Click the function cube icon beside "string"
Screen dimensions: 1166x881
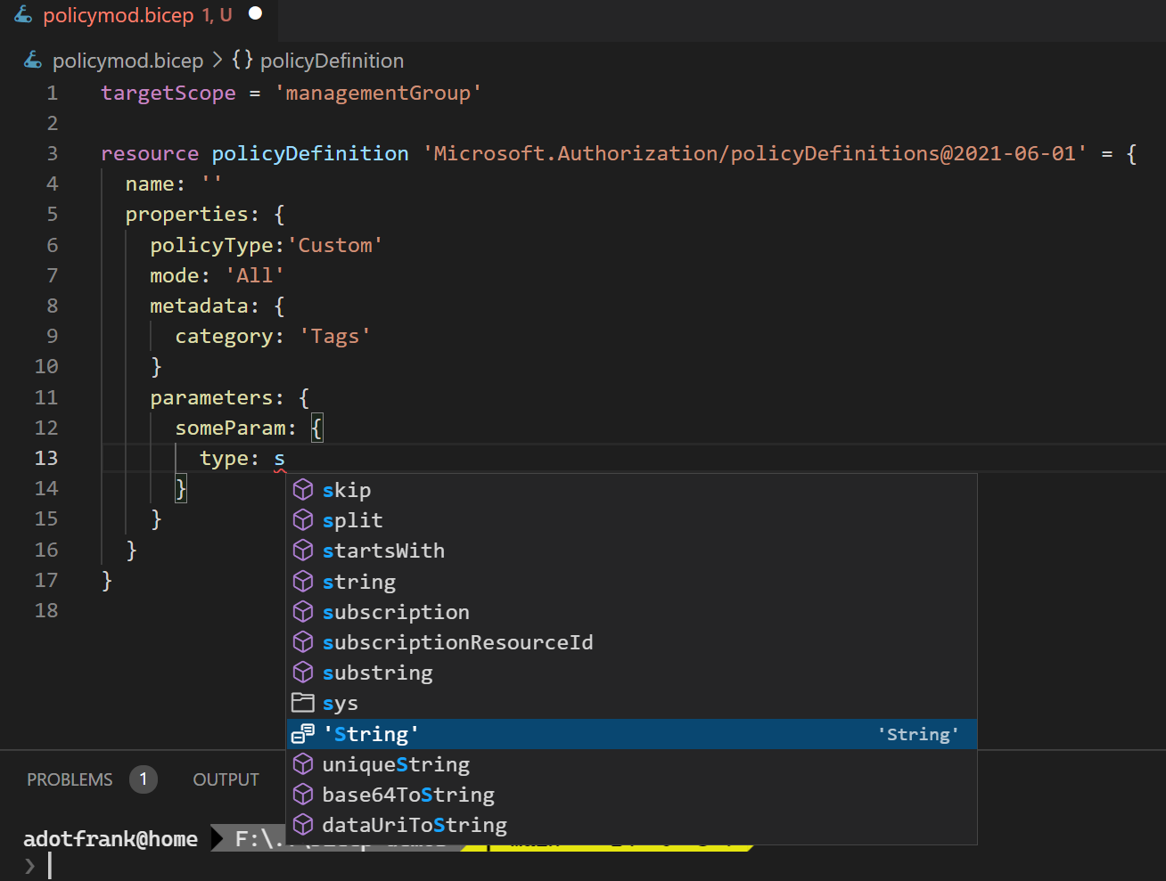pos(304,581)
